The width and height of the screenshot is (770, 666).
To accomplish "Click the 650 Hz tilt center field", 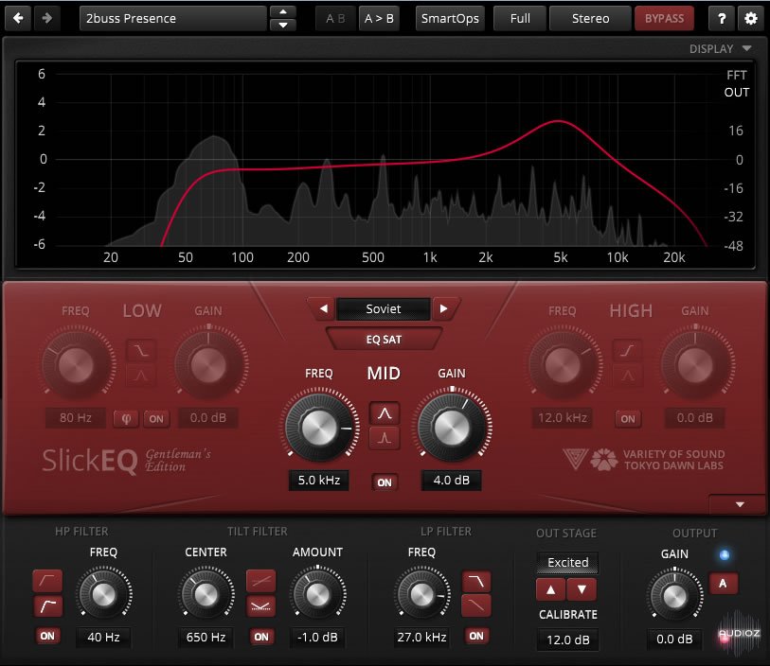I will coord(206,637).
